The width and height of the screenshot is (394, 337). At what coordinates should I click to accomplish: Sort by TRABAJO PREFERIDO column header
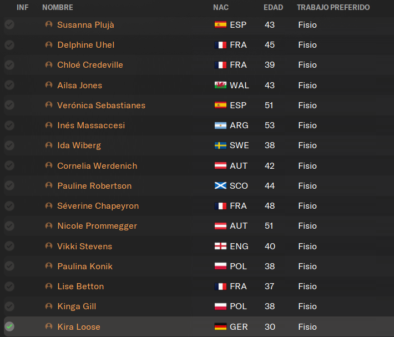click(333, 7)
